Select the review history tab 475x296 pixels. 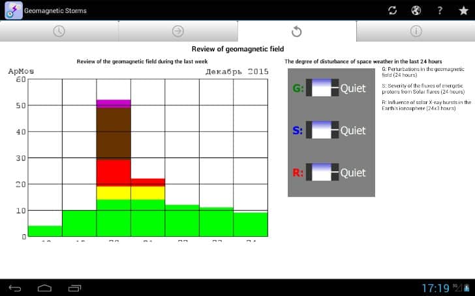pyautogui.click(x=296, y=31)
